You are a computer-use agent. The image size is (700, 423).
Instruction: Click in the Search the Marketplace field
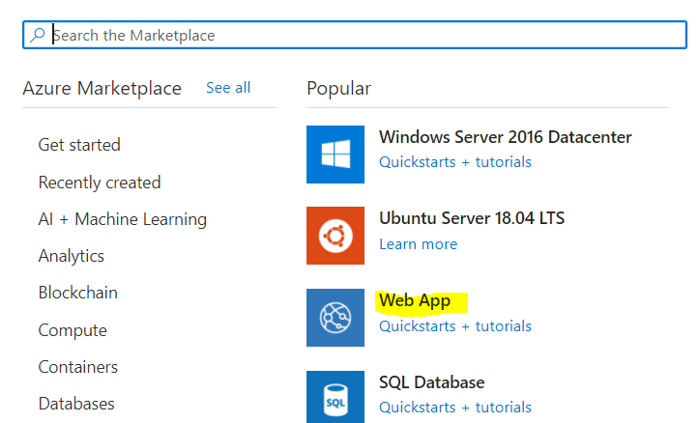pos(358,35)
